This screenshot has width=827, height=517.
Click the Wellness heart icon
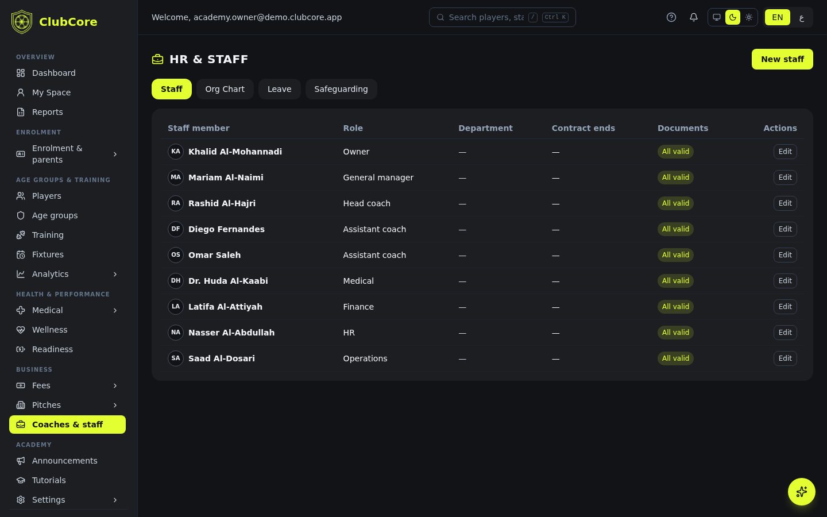(21, 330)
